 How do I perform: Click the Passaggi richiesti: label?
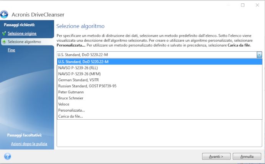19,25
